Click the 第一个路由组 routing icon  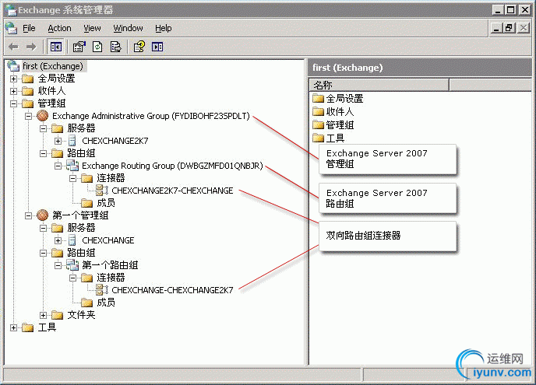[72, 265]
